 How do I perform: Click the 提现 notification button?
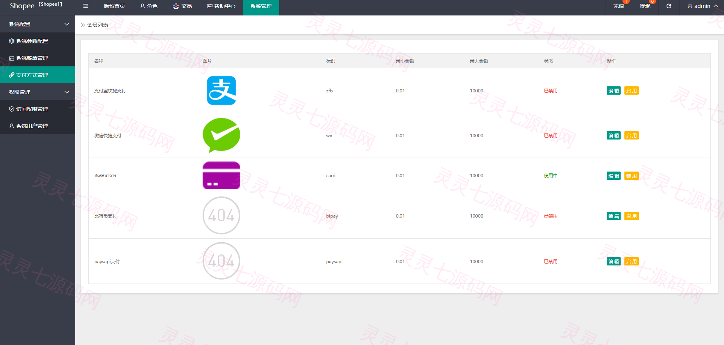(645, 6)
